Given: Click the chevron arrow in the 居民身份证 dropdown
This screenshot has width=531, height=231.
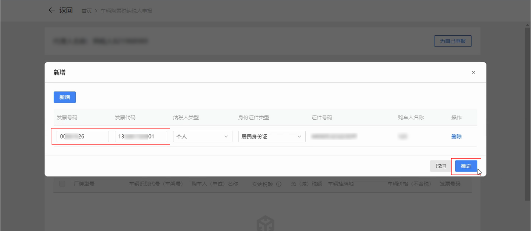Looking at the screenshot, I should [299, 137].
